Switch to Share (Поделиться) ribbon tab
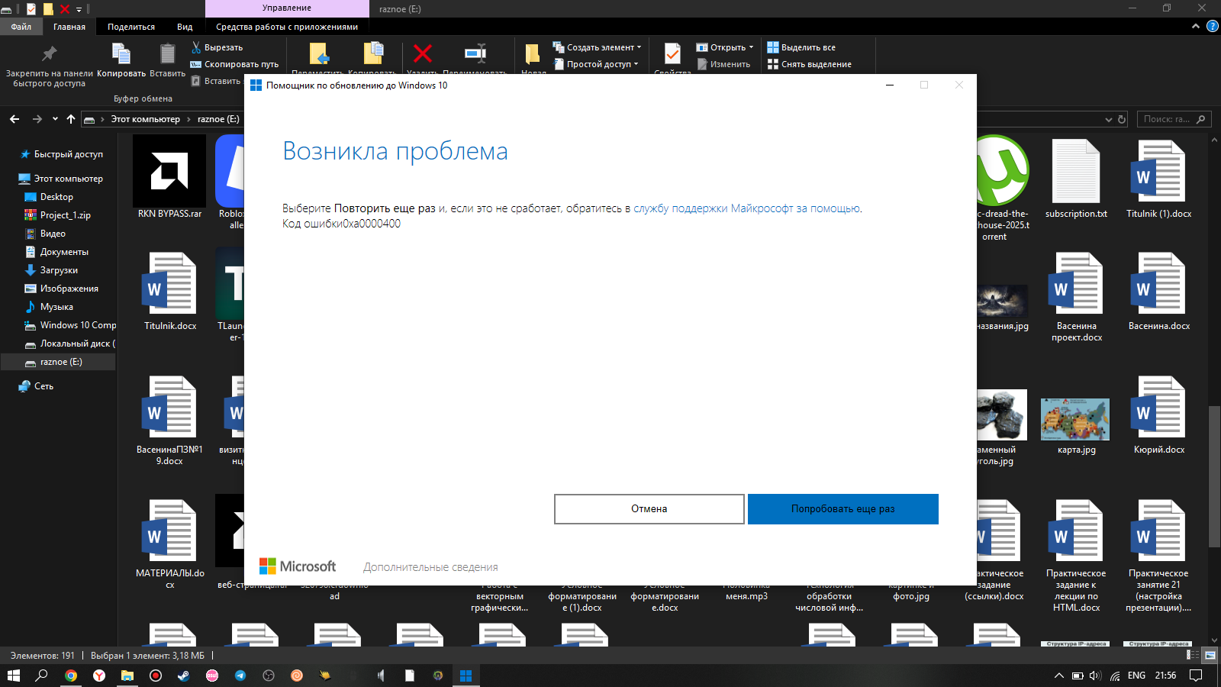 pos(131,27)
